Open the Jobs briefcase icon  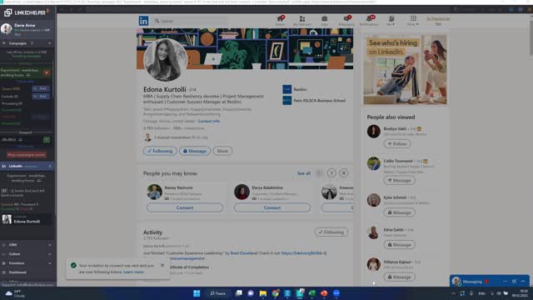(x=324, y=20)
